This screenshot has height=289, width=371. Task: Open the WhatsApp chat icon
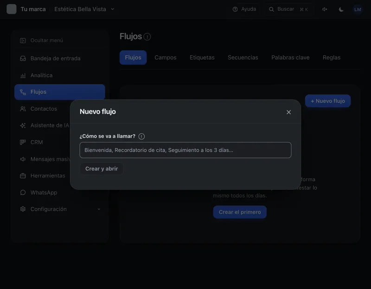23,192
